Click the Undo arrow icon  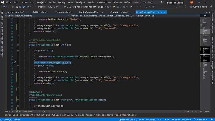click(x=28, y=7)
